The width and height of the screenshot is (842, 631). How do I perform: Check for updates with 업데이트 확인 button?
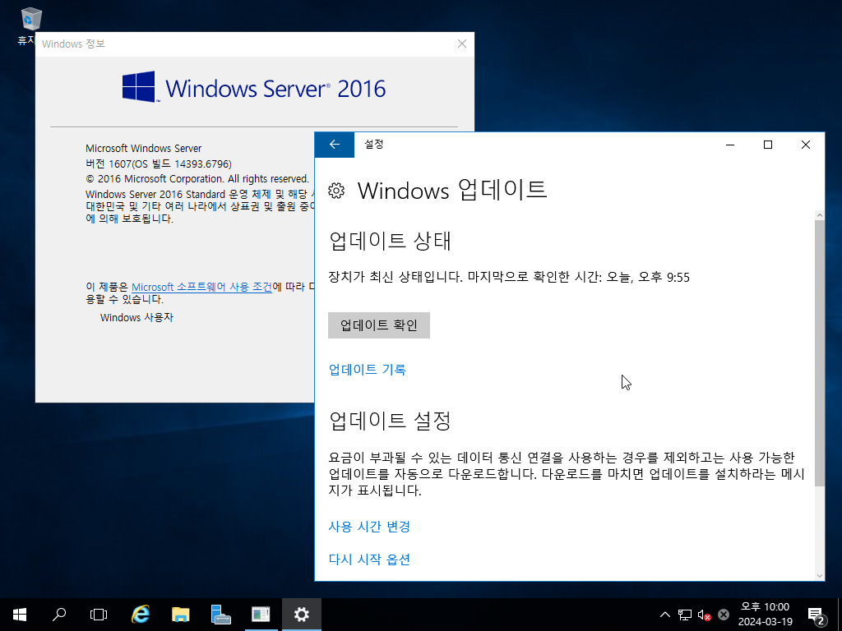pyautogui.click(x=378, y=325)
